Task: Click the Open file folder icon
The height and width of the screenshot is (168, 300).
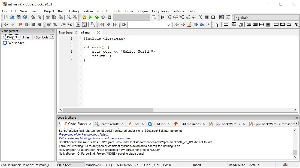Action: point(12,17)
